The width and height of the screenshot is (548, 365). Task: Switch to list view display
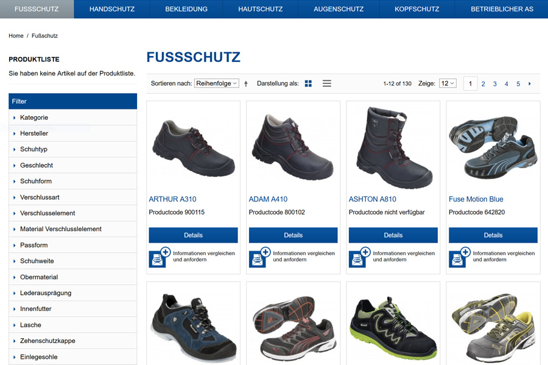coord(327,83)
